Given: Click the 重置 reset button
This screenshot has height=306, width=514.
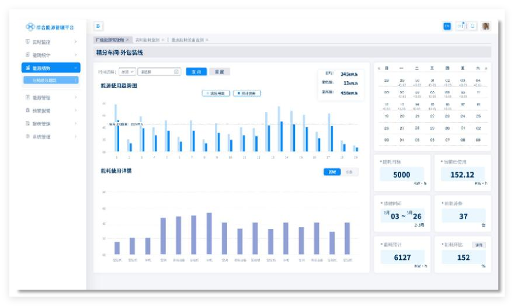Looking at the screenshot, I should click(x=220, y=72).
